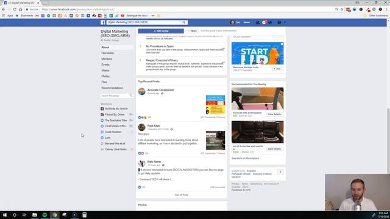Collapse the Respect Everyone's Privacy rule

[x=223, y=62]
